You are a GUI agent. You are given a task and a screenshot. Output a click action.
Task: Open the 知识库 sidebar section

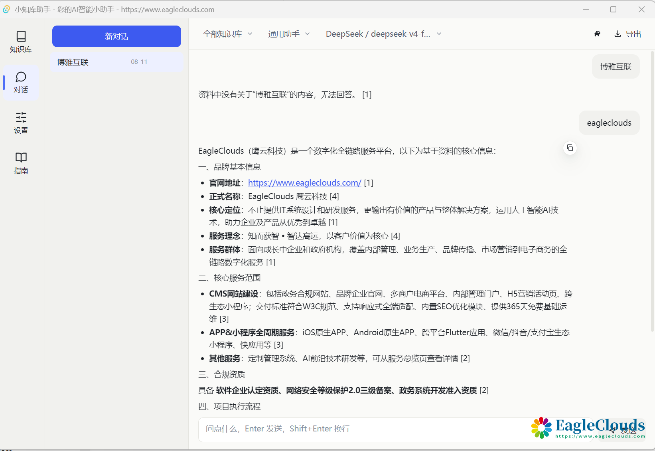[x=21, y=42]
